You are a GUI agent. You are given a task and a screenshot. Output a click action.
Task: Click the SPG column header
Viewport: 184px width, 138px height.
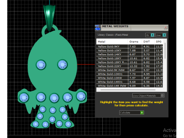click(x=159, y=41)
